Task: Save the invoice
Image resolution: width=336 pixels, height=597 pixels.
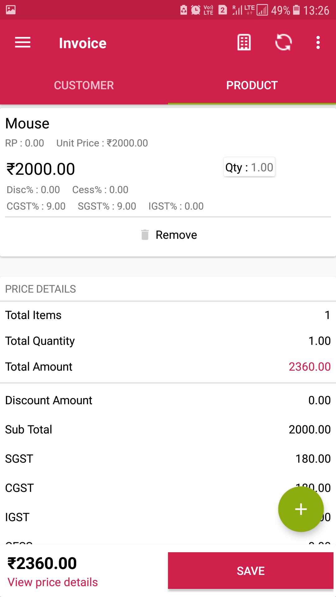Action: pyautogui.click(x=251, y=571)
